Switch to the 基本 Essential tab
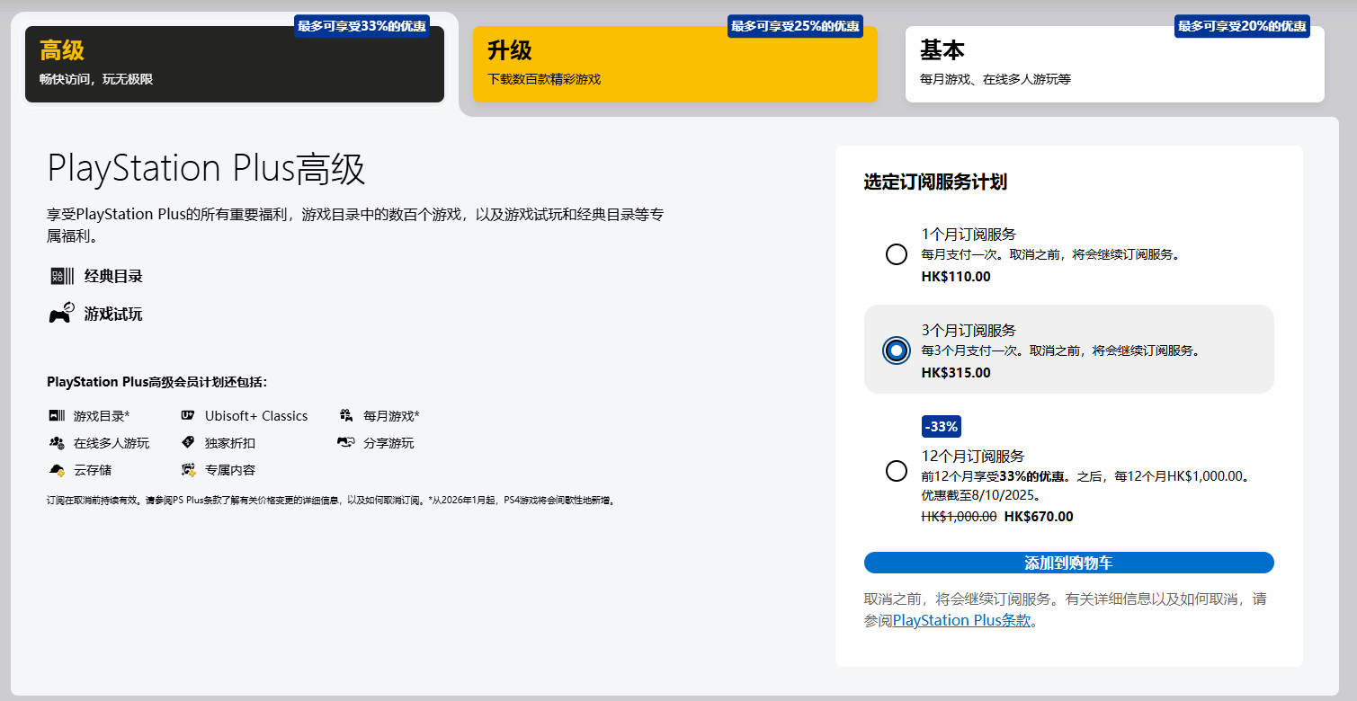The image size is (1357, 701). pyautogui.click(x=1115, y=64)
